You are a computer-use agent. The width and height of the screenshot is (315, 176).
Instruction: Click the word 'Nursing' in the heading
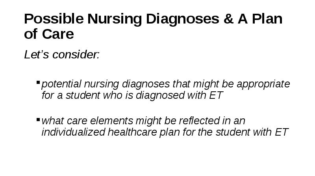pyautogui.click(x=115, y=20)
